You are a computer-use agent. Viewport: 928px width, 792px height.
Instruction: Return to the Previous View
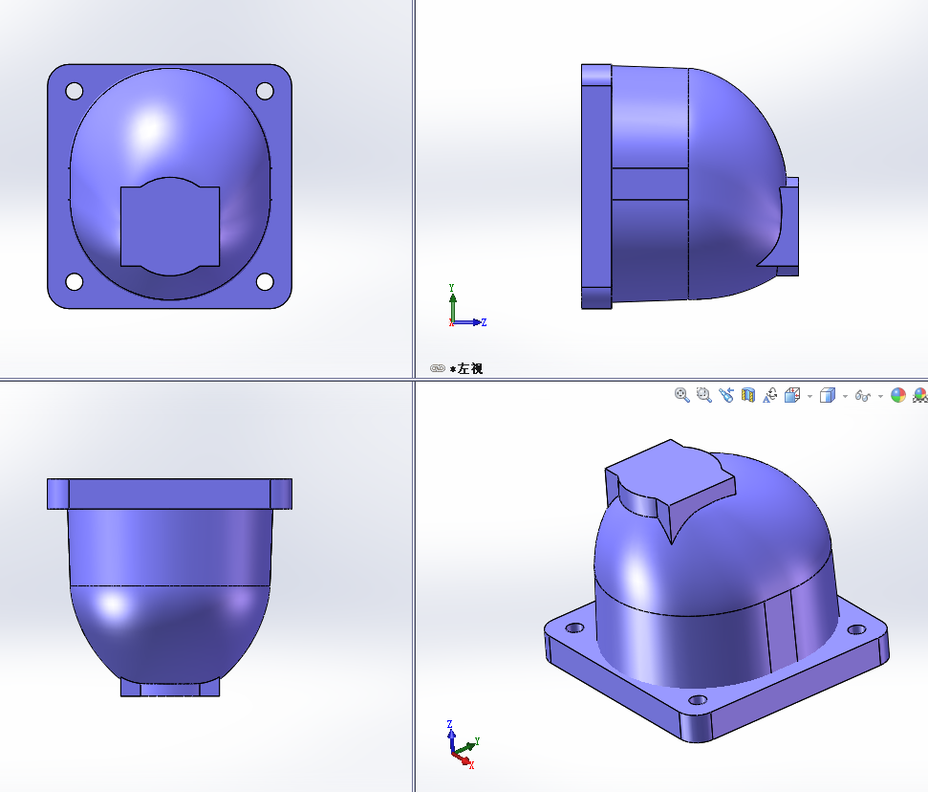click(725, 395)
